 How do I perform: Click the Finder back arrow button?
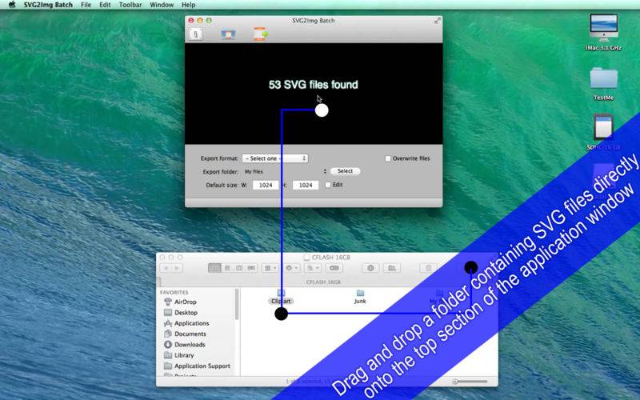(x=166, y=268)
